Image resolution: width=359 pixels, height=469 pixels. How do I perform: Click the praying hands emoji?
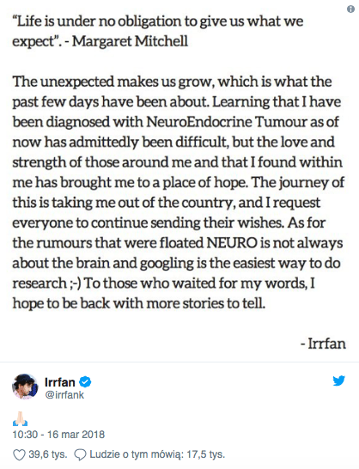(x=20, y=418)
